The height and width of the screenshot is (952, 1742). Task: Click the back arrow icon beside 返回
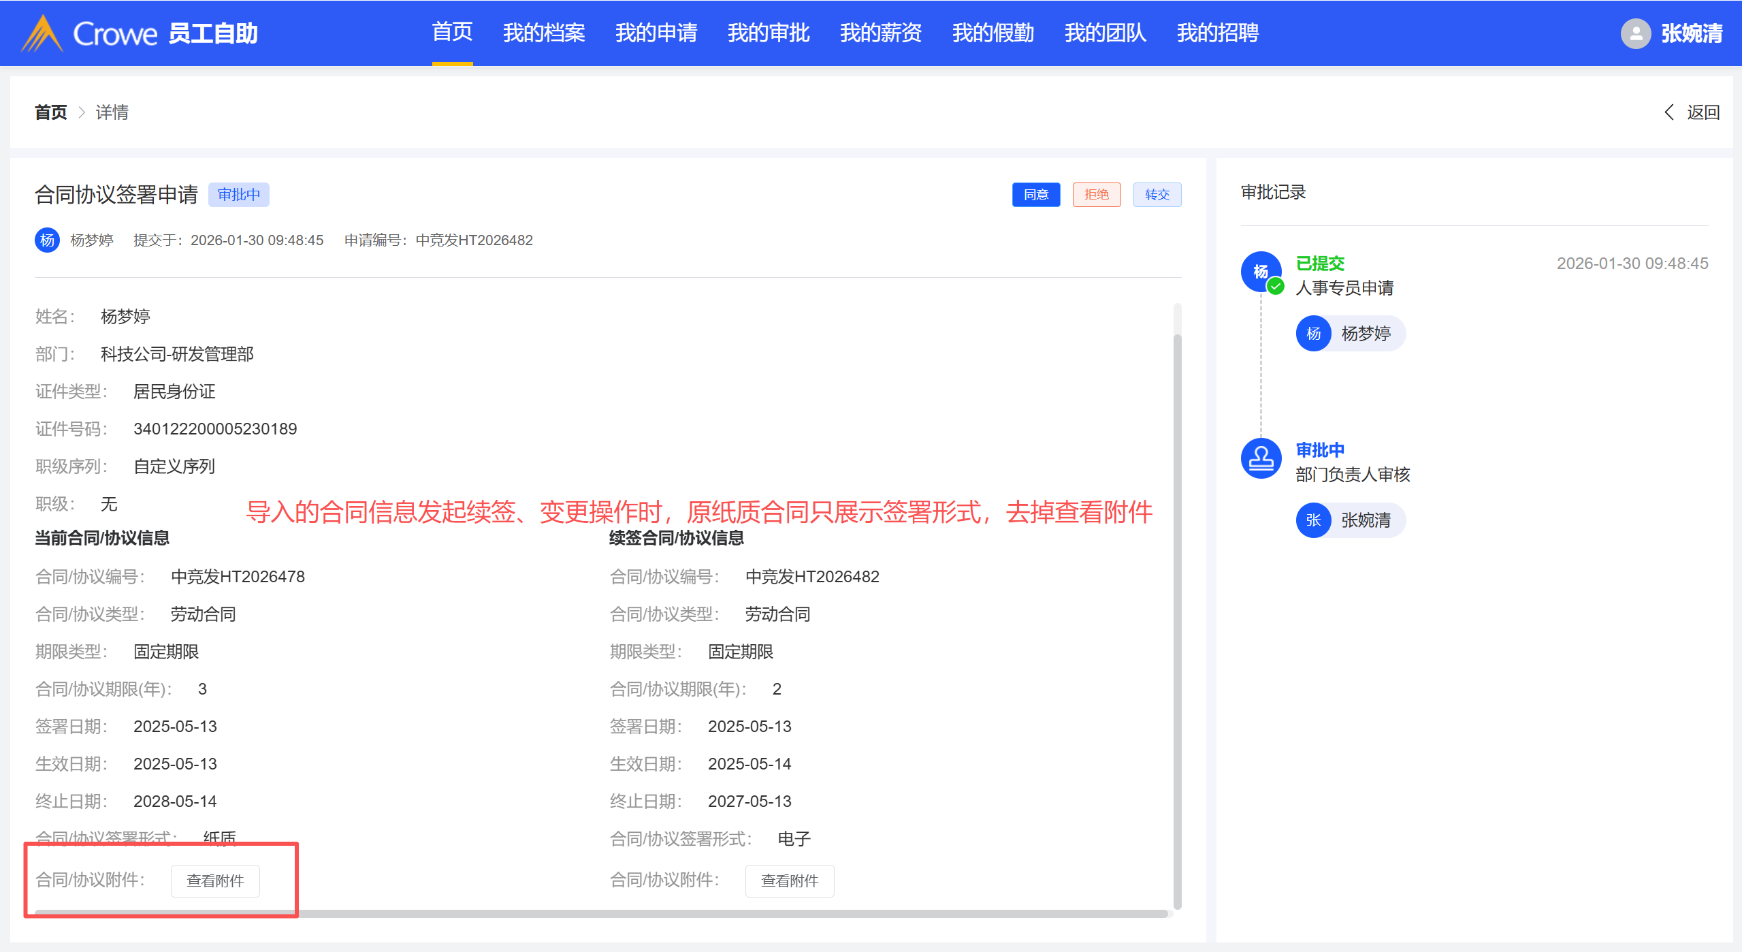coord(1669,112)
